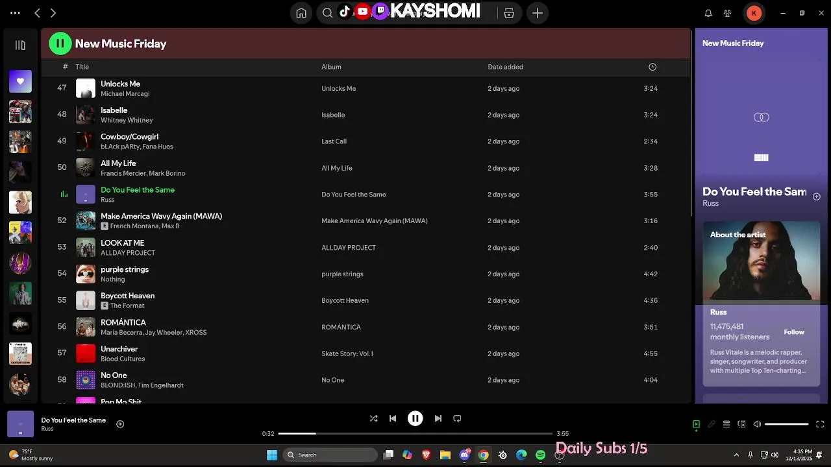The height and width of the screenshot is (467, 831).
Task: Open the notifications bell
Action: 708,13
